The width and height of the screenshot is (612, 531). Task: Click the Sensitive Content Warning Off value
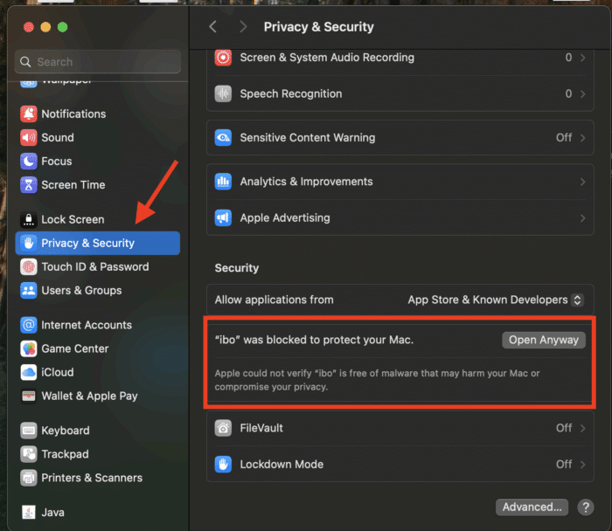tap(564, 138)
